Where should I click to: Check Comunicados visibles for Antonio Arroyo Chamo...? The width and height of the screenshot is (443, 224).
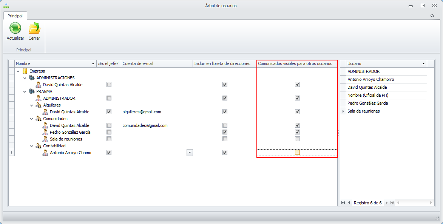[x=297, y=152]
